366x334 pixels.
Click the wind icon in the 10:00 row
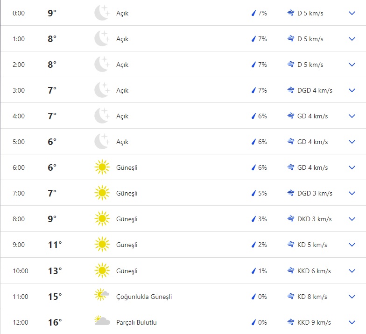coord(291,271)
